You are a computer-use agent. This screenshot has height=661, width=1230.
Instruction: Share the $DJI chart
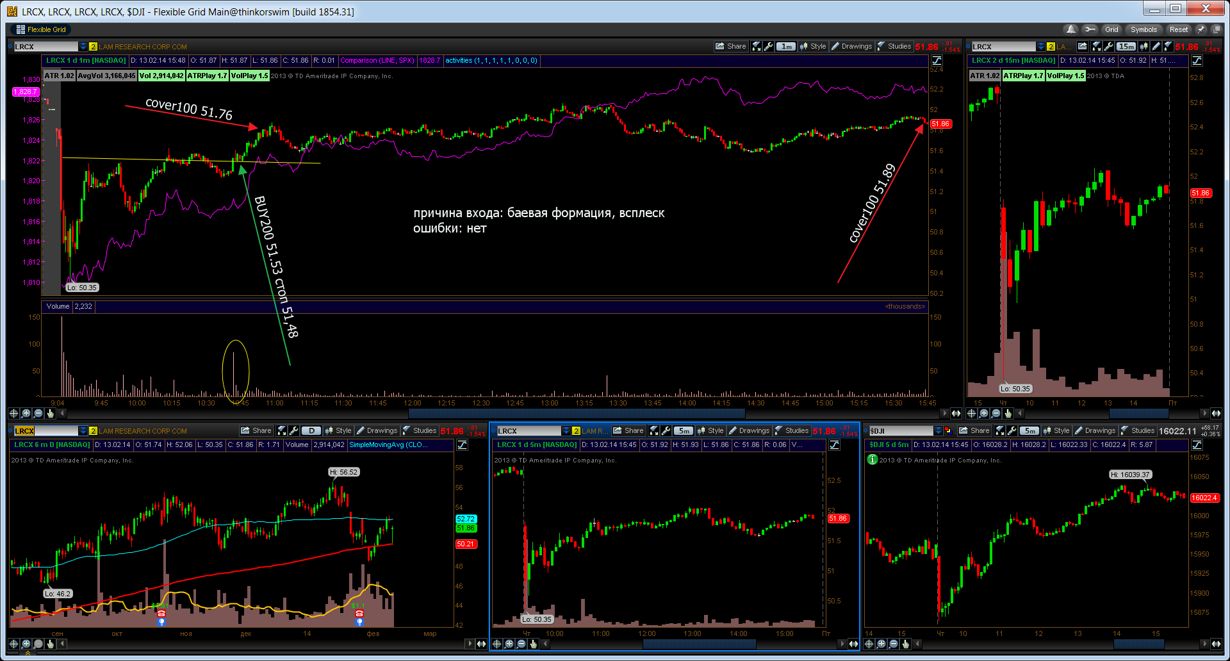974,430
